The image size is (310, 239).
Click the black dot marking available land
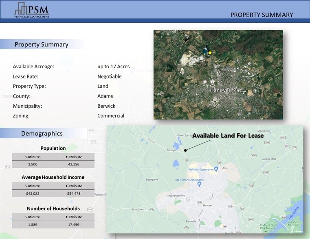[185, 150]
